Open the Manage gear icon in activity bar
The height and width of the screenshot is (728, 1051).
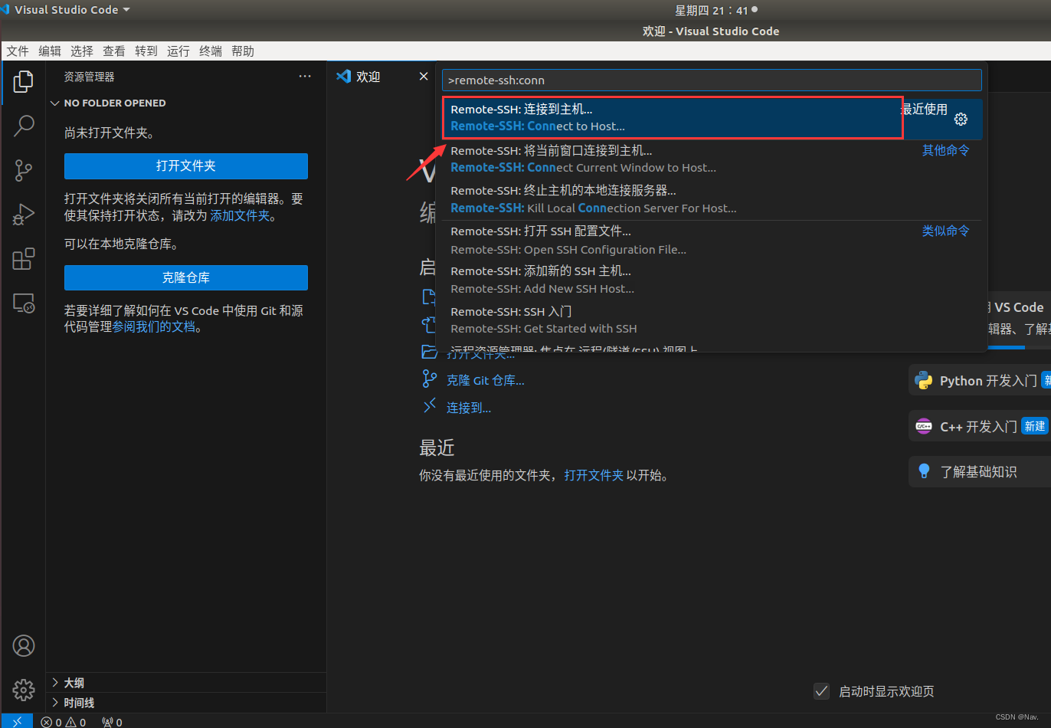pos(24,690)
